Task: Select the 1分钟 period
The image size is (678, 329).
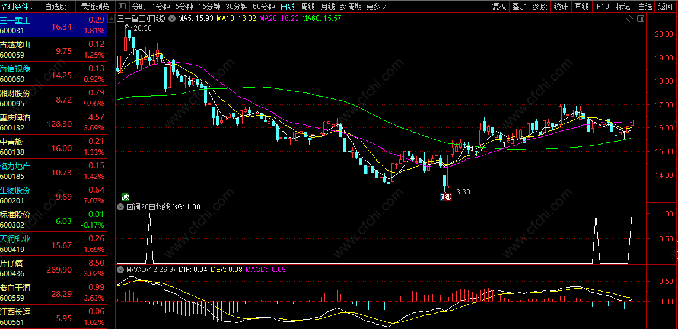Action: [x=161, y=7]
